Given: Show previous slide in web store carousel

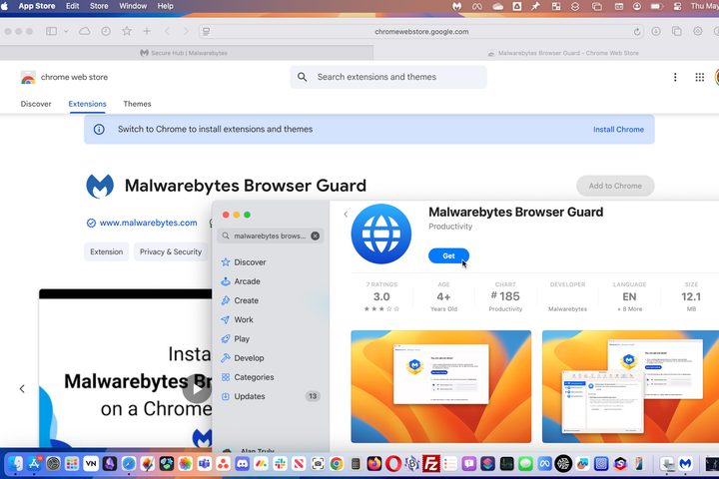Looking at the screenshot, I should pyautogui.click(x=22, y=389).
